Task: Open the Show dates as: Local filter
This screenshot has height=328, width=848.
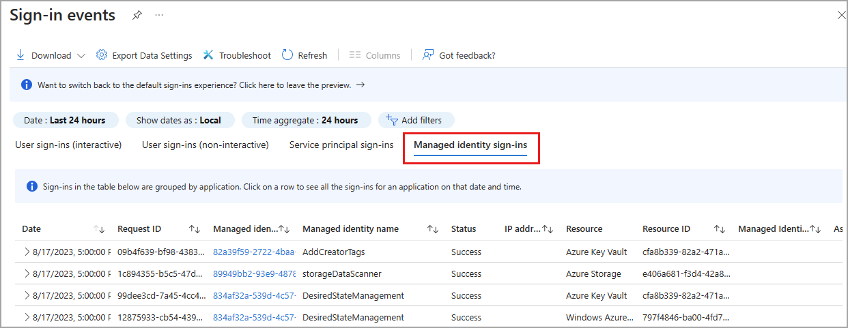Action: [x=179, y=120]
